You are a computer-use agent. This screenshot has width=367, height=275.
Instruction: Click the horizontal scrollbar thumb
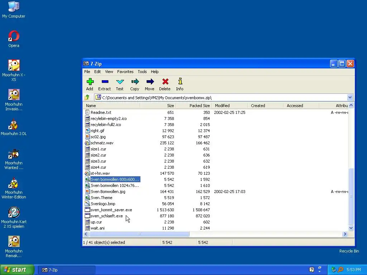(139, 234)
